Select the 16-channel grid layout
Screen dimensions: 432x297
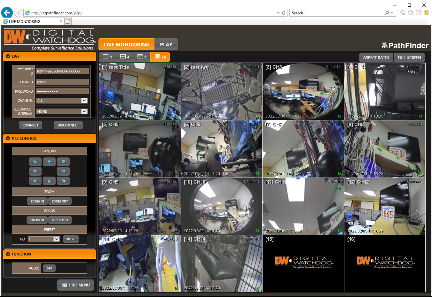point(160,57)
